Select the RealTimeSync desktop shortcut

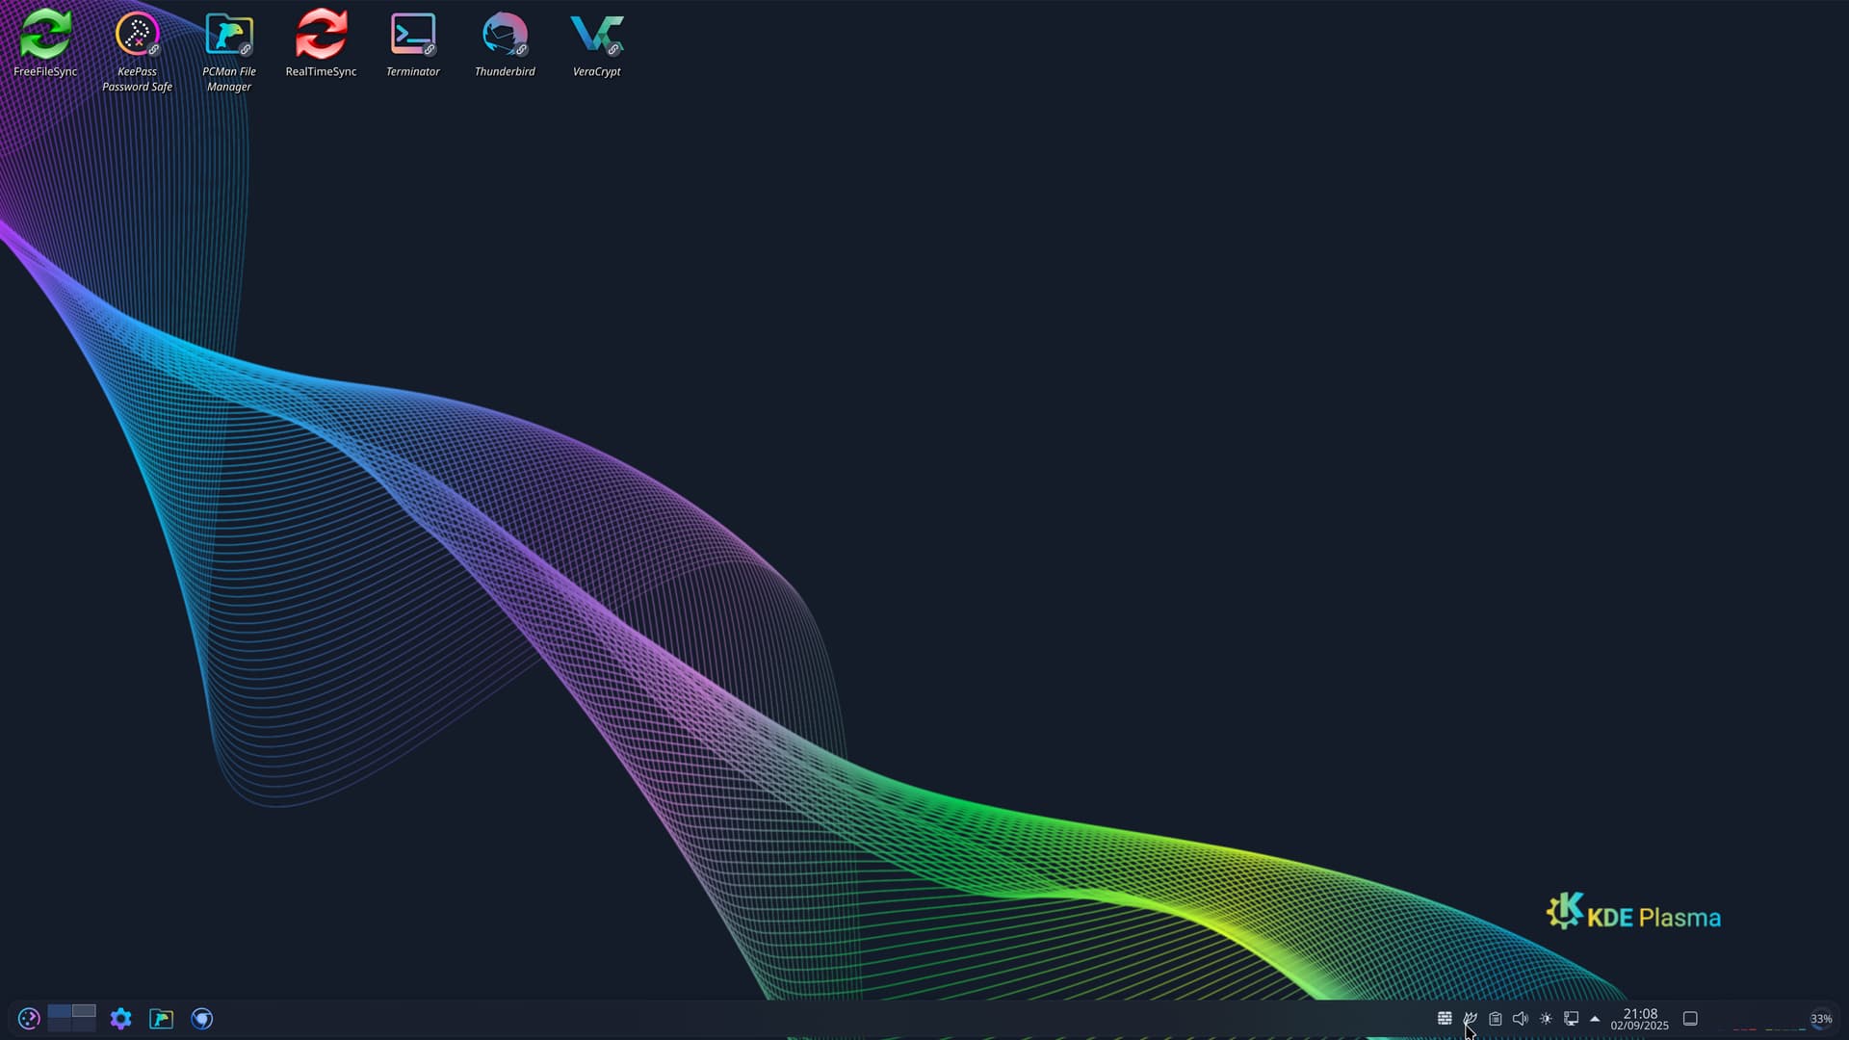tap(321, 36)
